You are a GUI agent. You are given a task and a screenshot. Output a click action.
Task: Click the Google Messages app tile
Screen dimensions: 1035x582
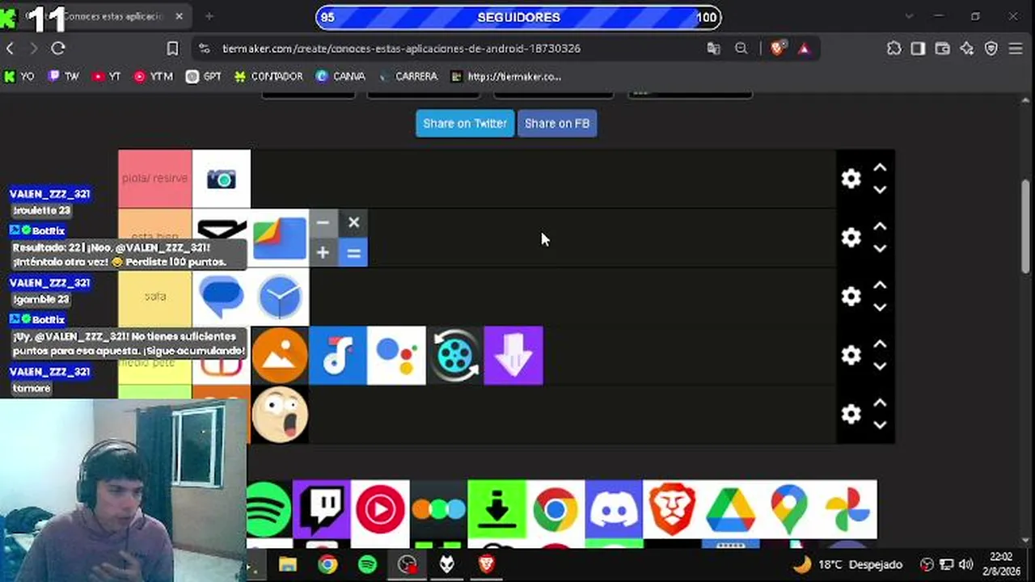point(222,297)
